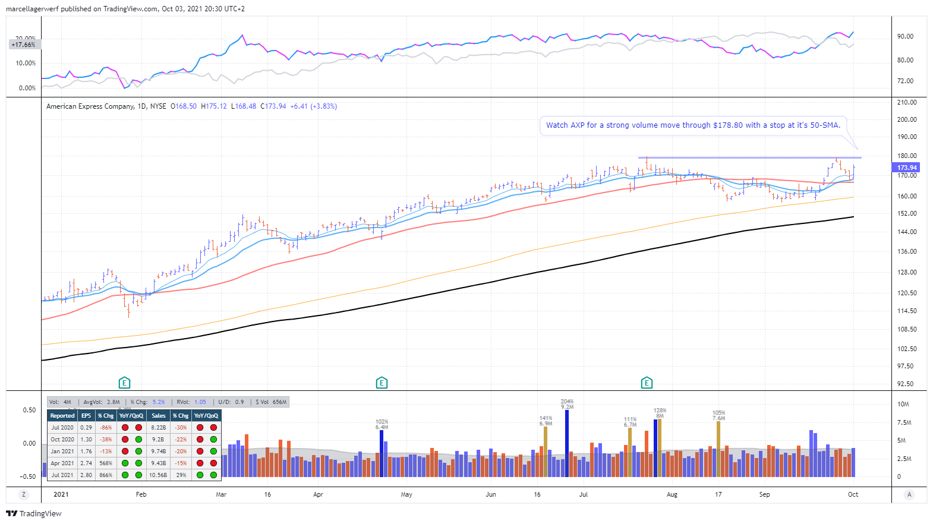This screenshot has width=933, height=524.
Task: Click the O168.50 open value
Action: 184,106
